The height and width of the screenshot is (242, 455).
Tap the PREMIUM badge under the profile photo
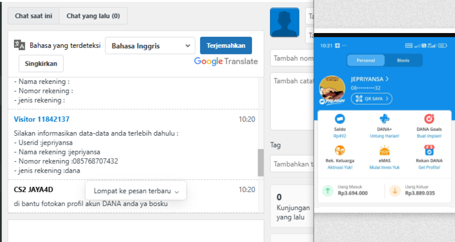click(332, 101)
